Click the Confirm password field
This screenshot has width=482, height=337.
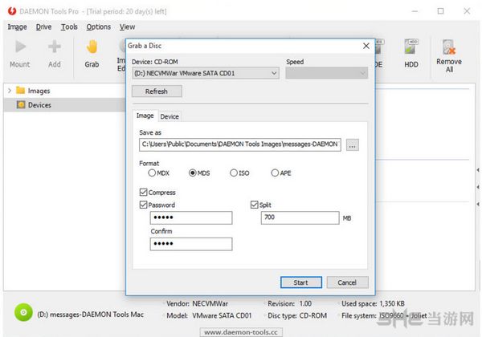click(x=191, y=244)
